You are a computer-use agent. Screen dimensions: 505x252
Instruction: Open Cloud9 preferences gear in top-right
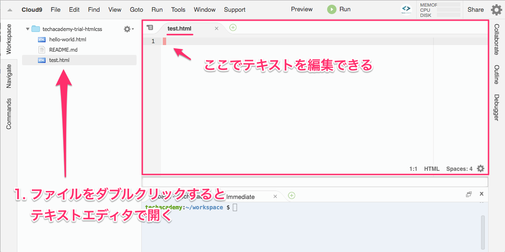(x=496, y=10)
